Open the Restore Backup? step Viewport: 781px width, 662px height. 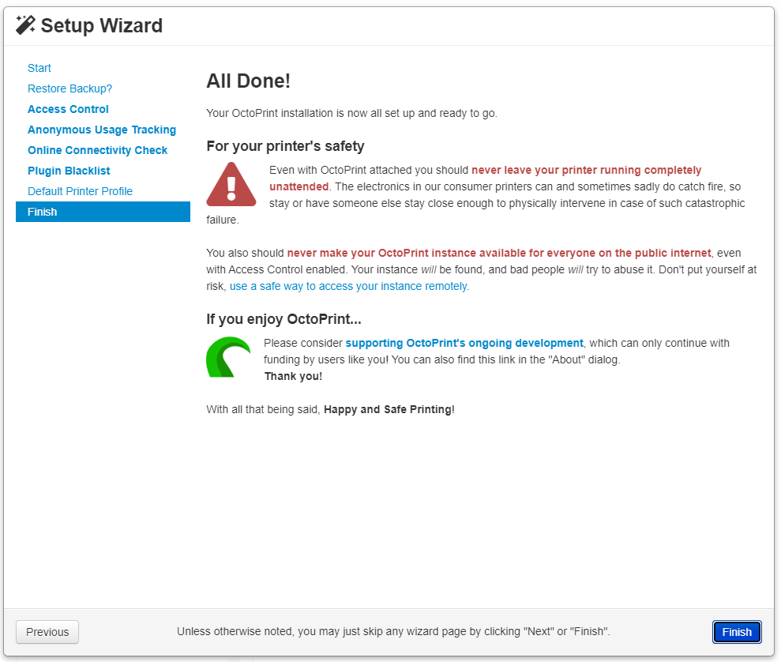tap(69, 88)
